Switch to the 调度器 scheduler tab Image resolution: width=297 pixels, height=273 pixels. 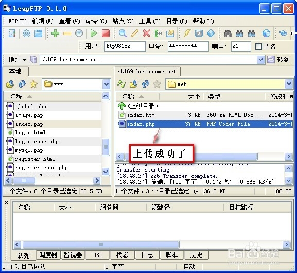48,255
